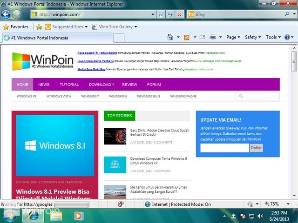298x223 pixels.
Task: Expand DOWNLOAD in the purple navigation bar
Action: (102, 85)
